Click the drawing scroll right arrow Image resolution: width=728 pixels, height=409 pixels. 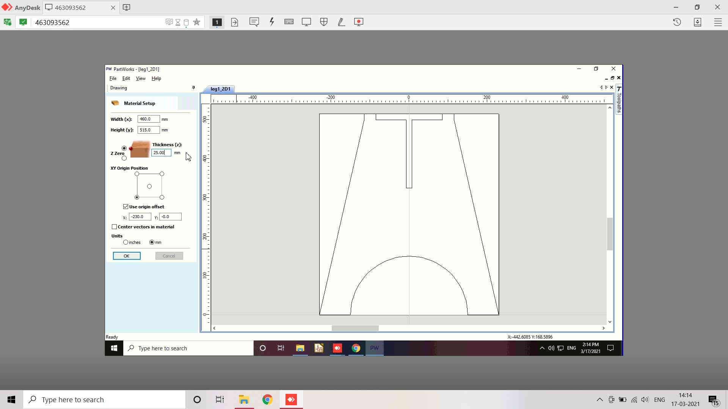coord(604,328)
